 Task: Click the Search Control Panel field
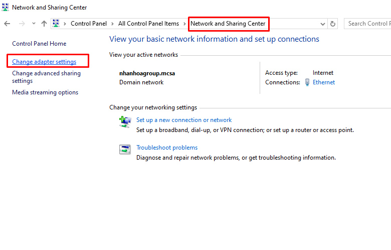(367, 24)
